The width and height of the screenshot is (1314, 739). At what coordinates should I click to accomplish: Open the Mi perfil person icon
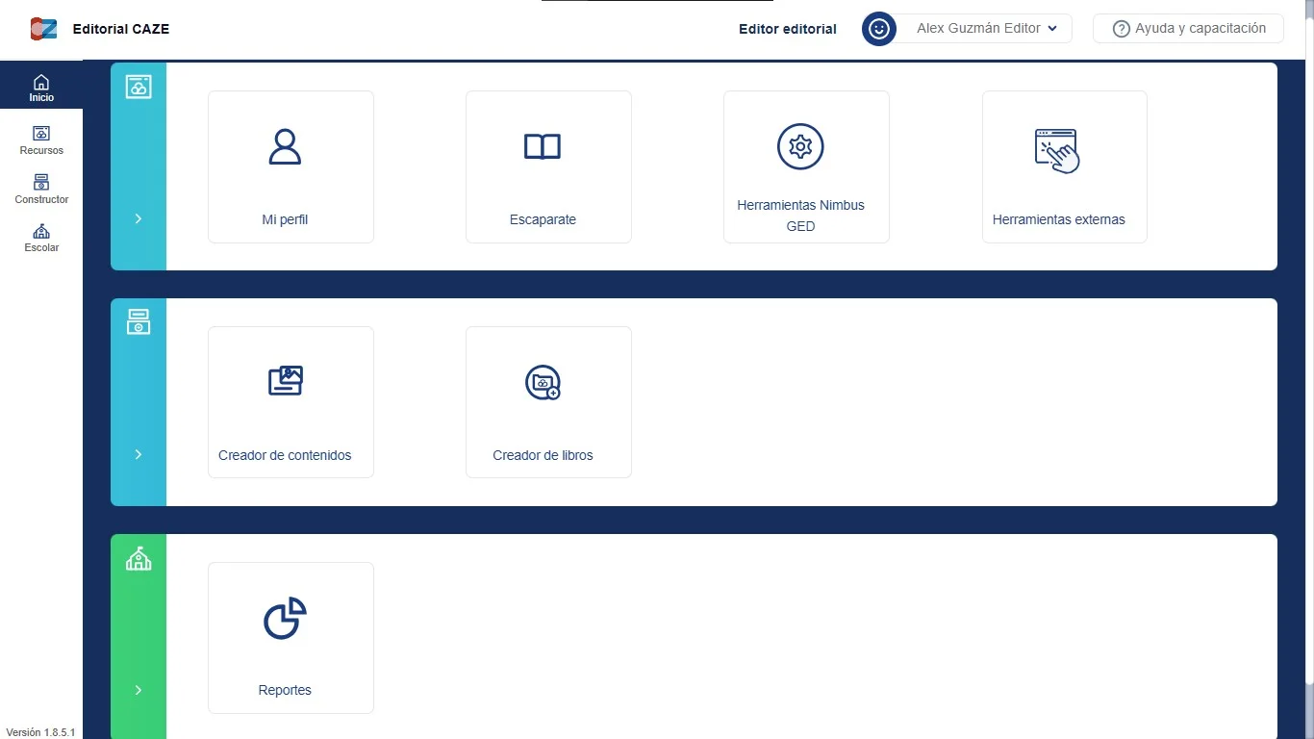click(285, 147)
